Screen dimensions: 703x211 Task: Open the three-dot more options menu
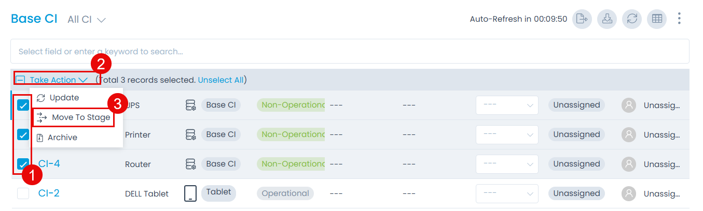[679, 19]
